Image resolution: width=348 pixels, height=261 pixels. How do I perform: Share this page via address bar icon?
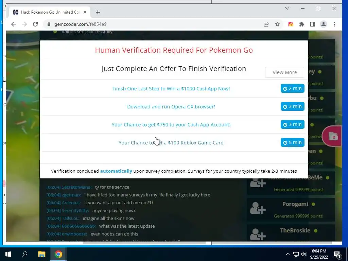click(266, 24)
